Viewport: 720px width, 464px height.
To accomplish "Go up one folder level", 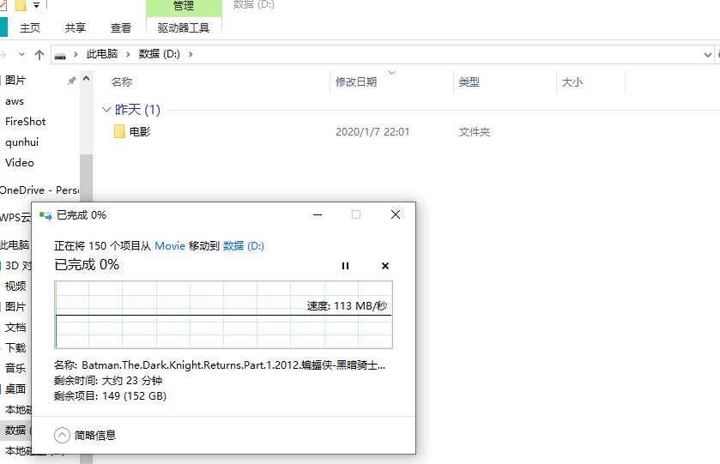I will tap(39, 55).
